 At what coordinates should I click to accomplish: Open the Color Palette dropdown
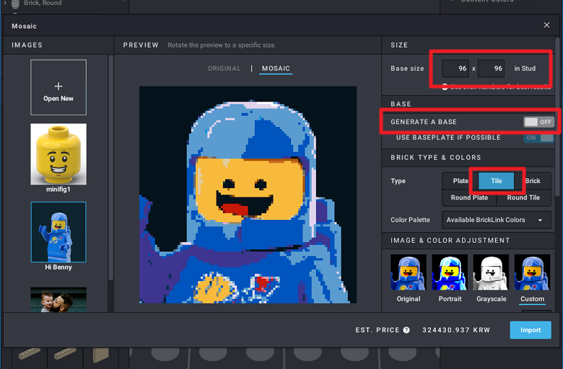(x=496, y=220)
